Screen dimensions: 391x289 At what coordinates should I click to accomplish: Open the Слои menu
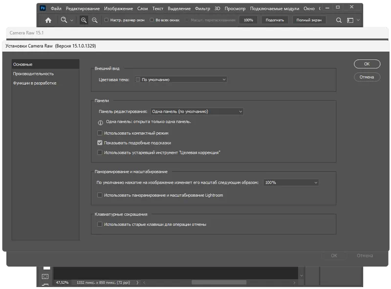click(142, 8)
